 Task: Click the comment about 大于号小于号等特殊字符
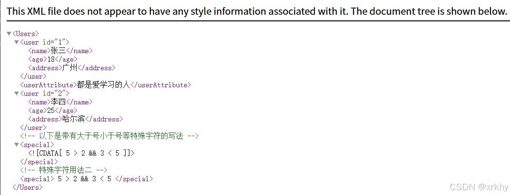(109, 136)
